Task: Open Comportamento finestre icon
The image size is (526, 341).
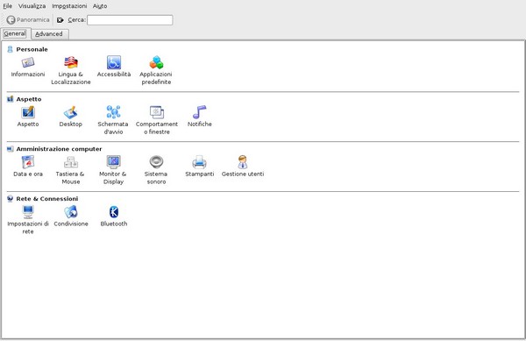Action: point(157,112)
